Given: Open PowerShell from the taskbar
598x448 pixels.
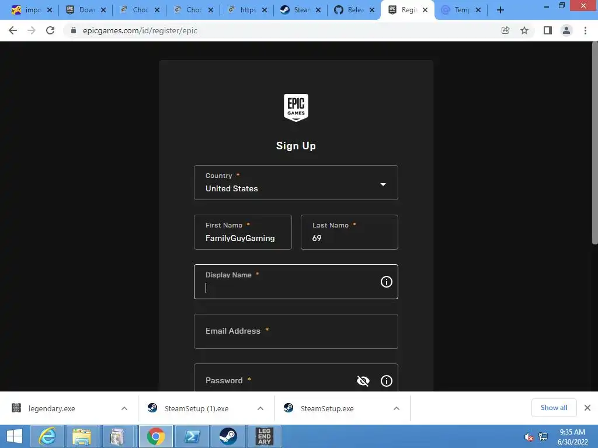Looking at the screenshot, I should 192,436.
